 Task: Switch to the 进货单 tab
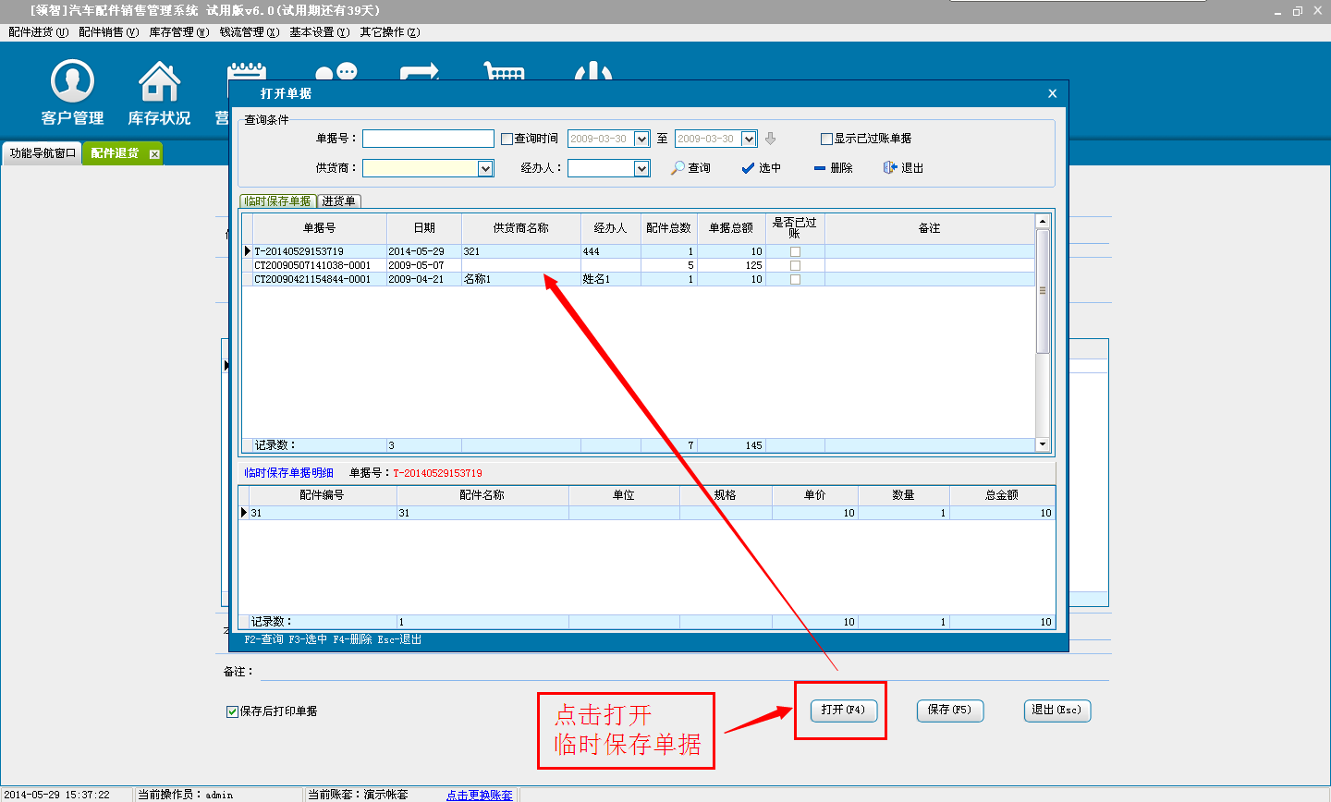[338, 201]
